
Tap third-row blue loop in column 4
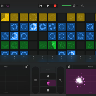click(24, 36)
